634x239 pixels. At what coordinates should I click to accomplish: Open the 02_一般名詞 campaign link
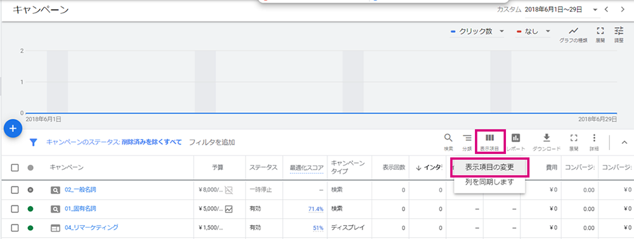[81, 190]
